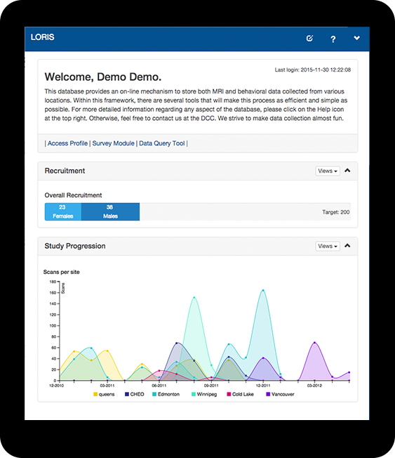The height and width of the screenshot is (458, 395).
Task: Click the feedback edit icon in header
Action: point(309,38)
